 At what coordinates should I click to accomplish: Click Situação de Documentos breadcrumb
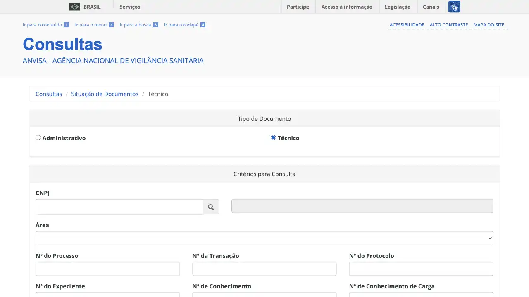(105, 94)
